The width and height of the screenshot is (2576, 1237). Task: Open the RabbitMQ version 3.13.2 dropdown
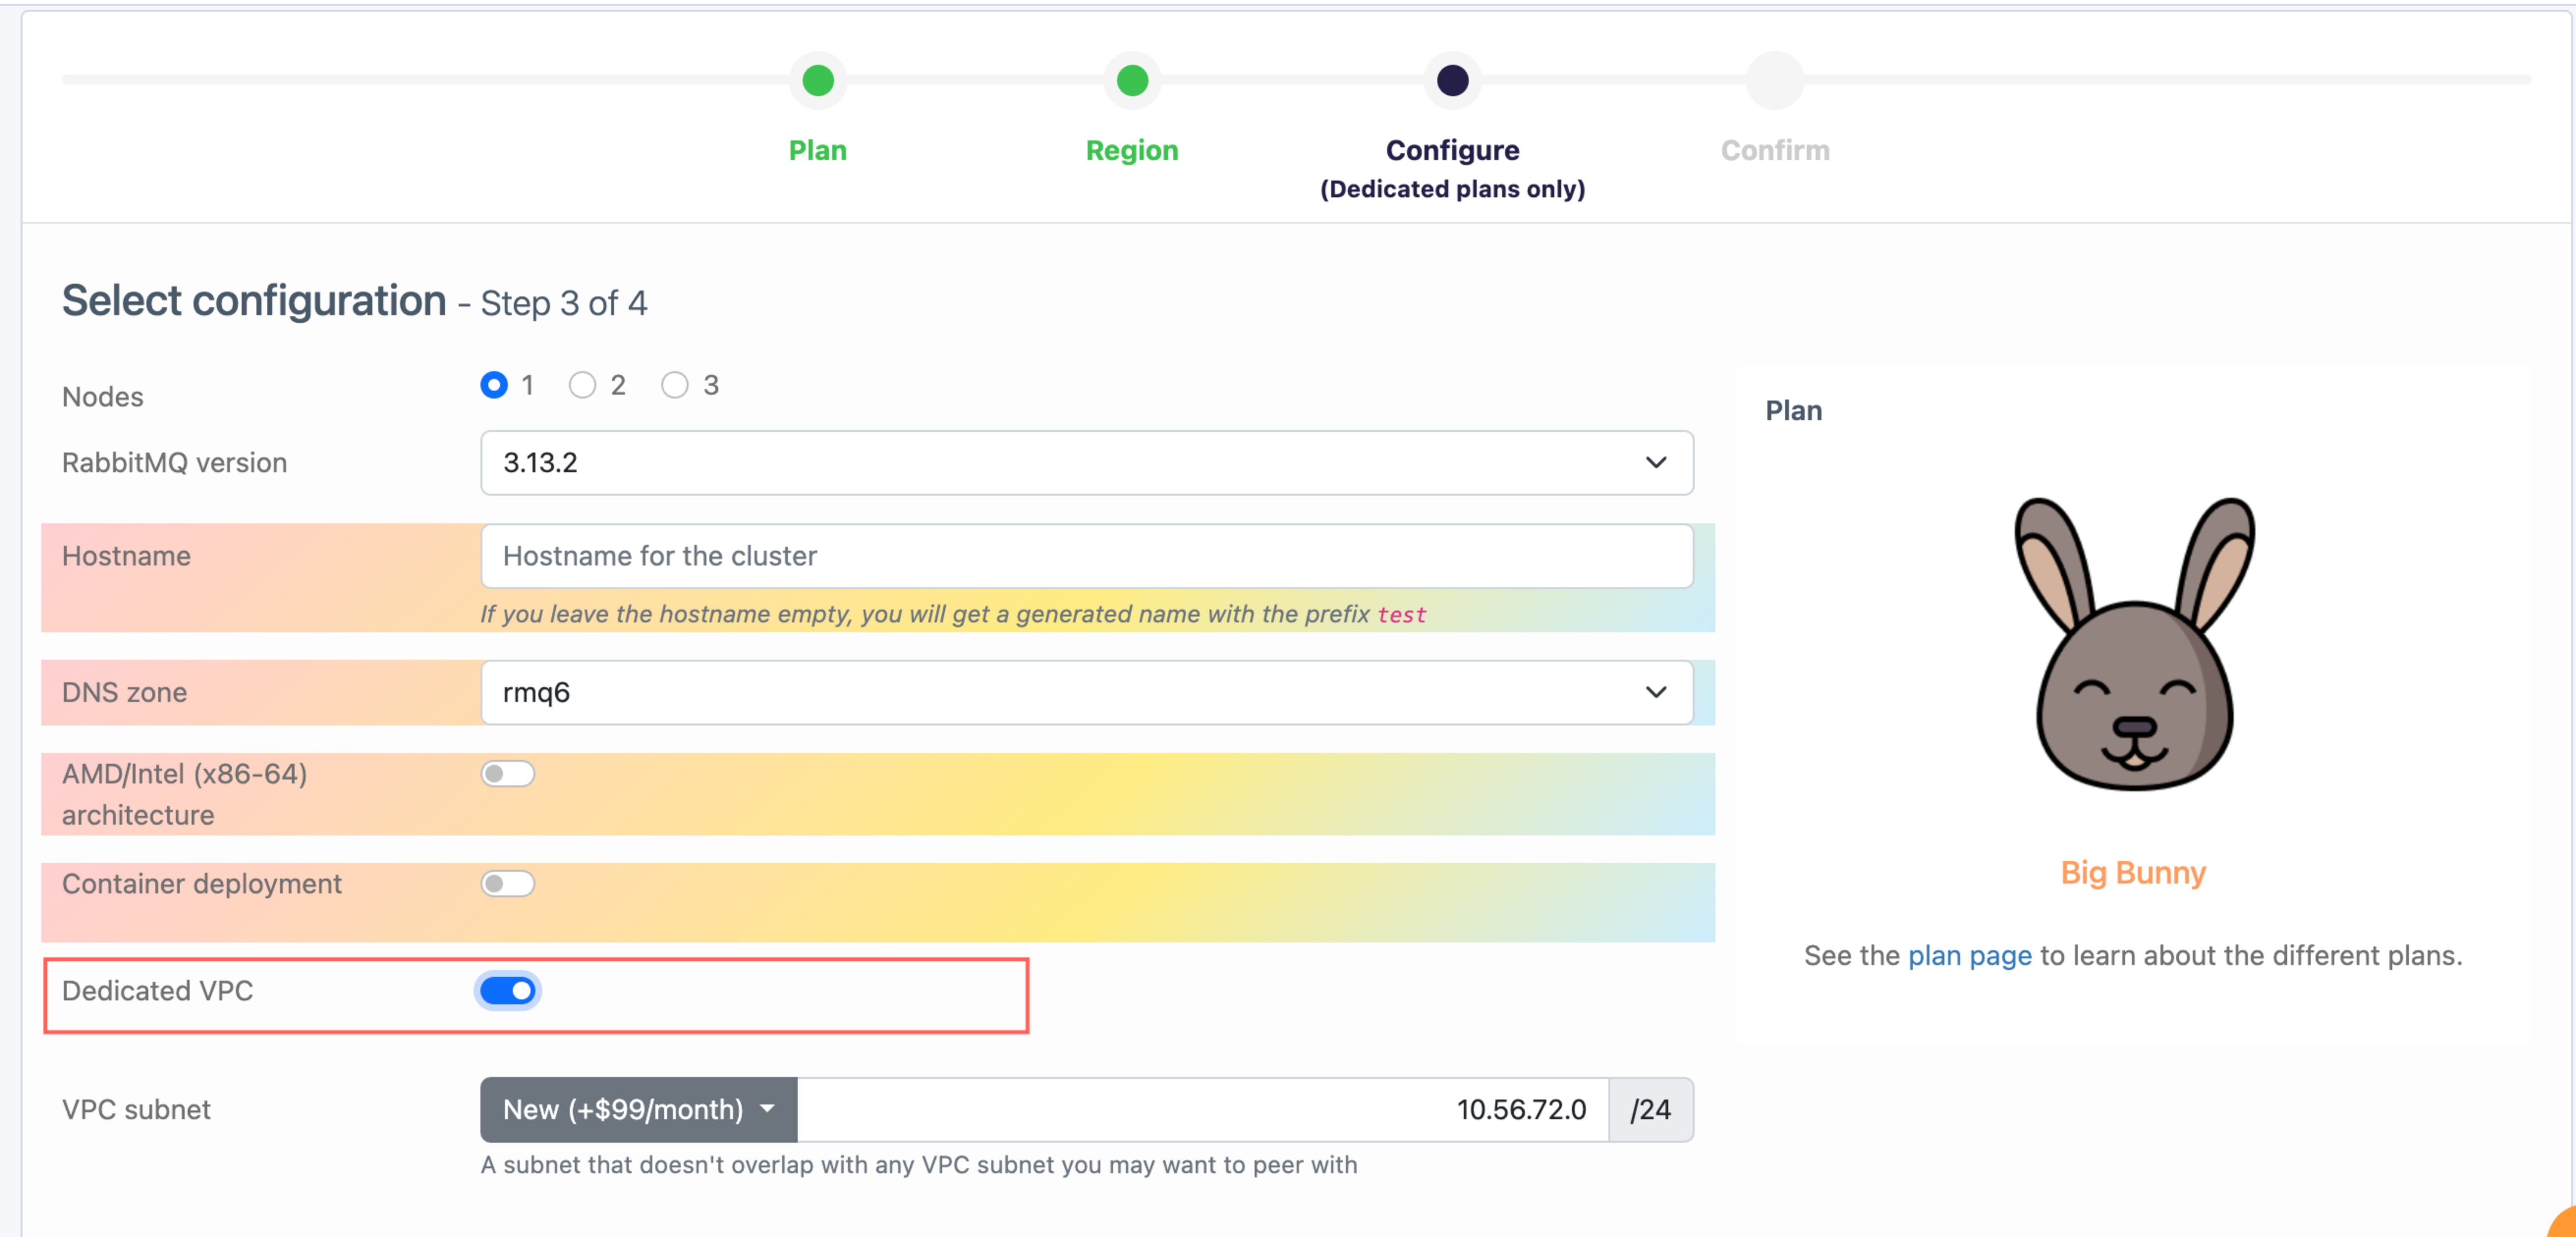[1086, 462]
